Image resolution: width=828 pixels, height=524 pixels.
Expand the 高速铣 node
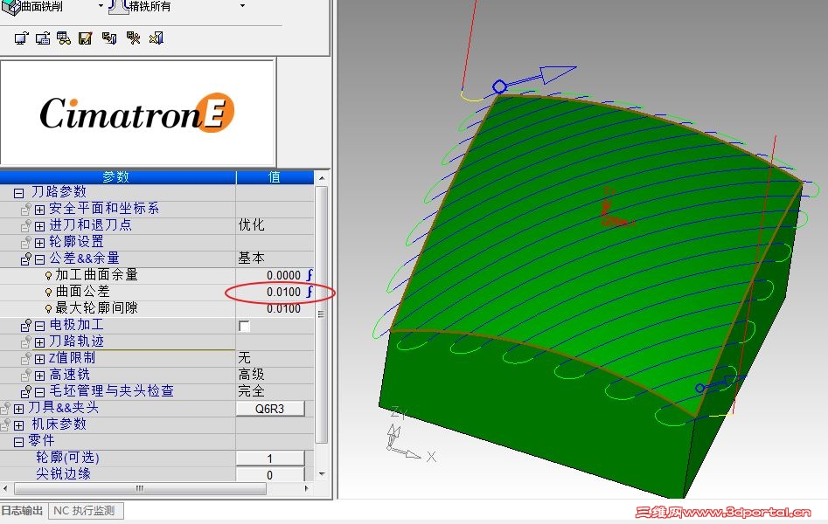pos(39,376)
